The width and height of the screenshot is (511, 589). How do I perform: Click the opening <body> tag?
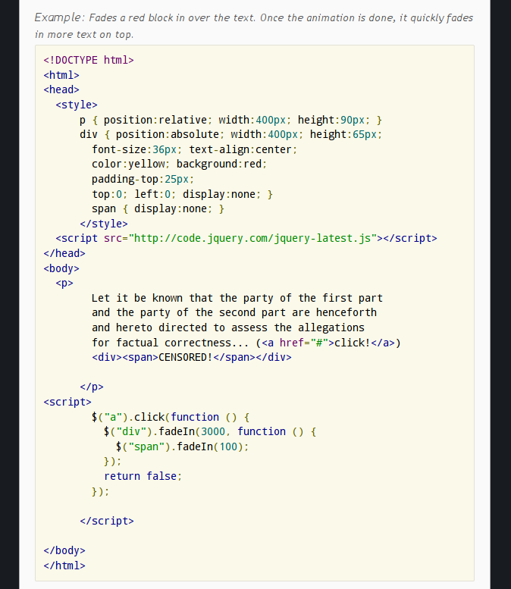coord(61,268)
